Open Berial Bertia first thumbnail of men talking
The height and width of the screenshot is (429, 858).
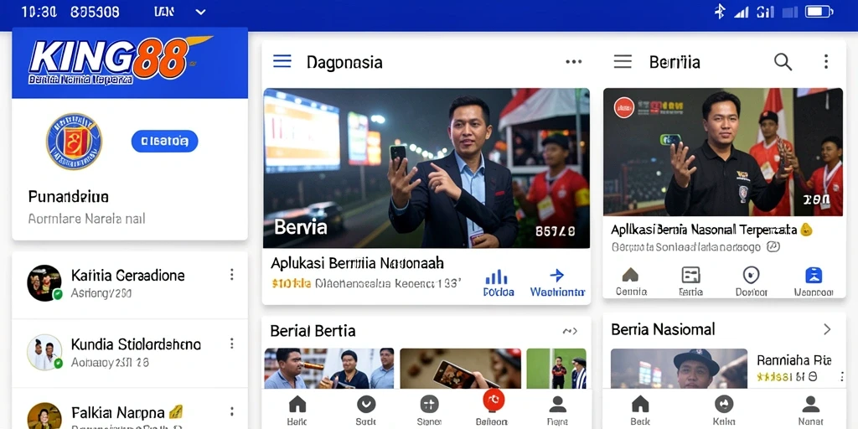(328, 369)
